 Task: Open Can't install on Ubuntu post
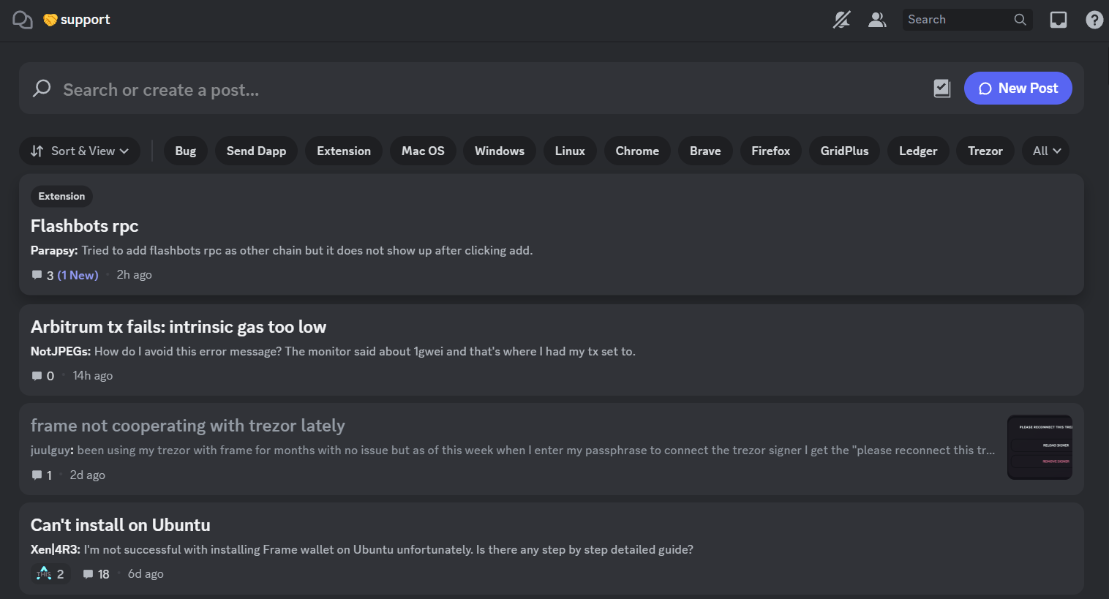552,548
